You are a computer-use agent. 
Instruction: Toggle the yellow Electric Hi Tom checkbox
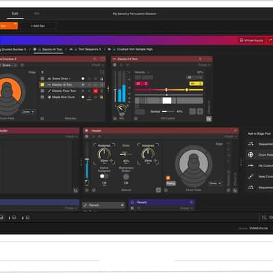tap(42, 85)
